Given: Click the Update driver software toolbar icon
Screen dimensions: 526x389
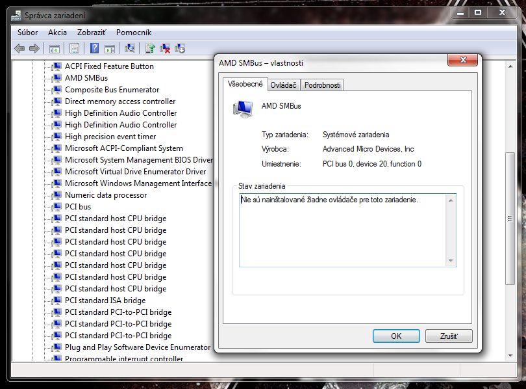Looking at the screenshot, I should pos(149,48).
